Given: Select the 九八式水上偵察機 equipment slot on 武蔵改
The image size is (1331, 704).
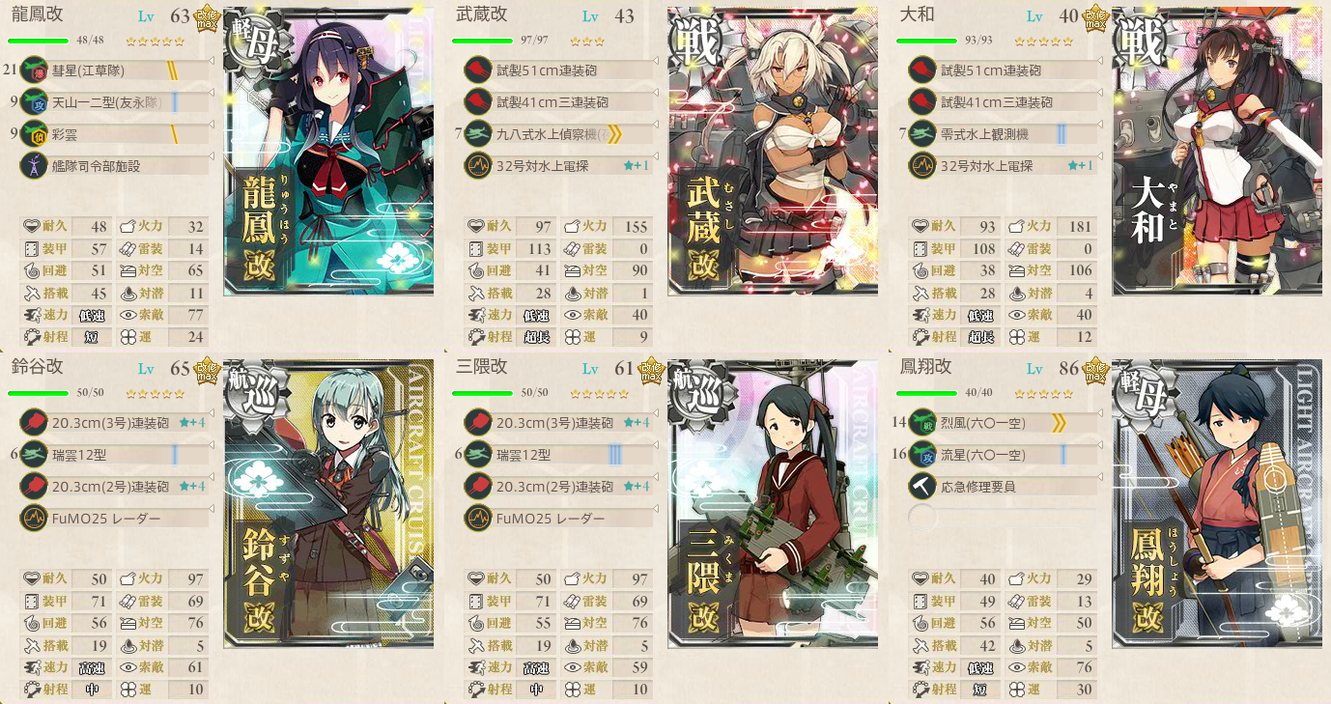Looking at the screenshot, I should click(559, 134).
